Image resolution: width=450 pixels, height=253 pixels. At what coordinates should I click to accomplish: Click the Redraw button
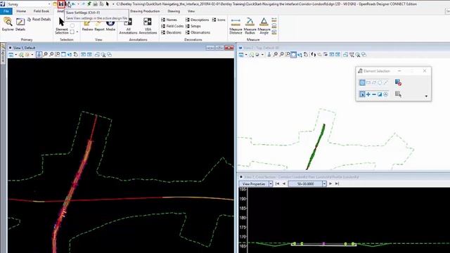pos(87,25)
